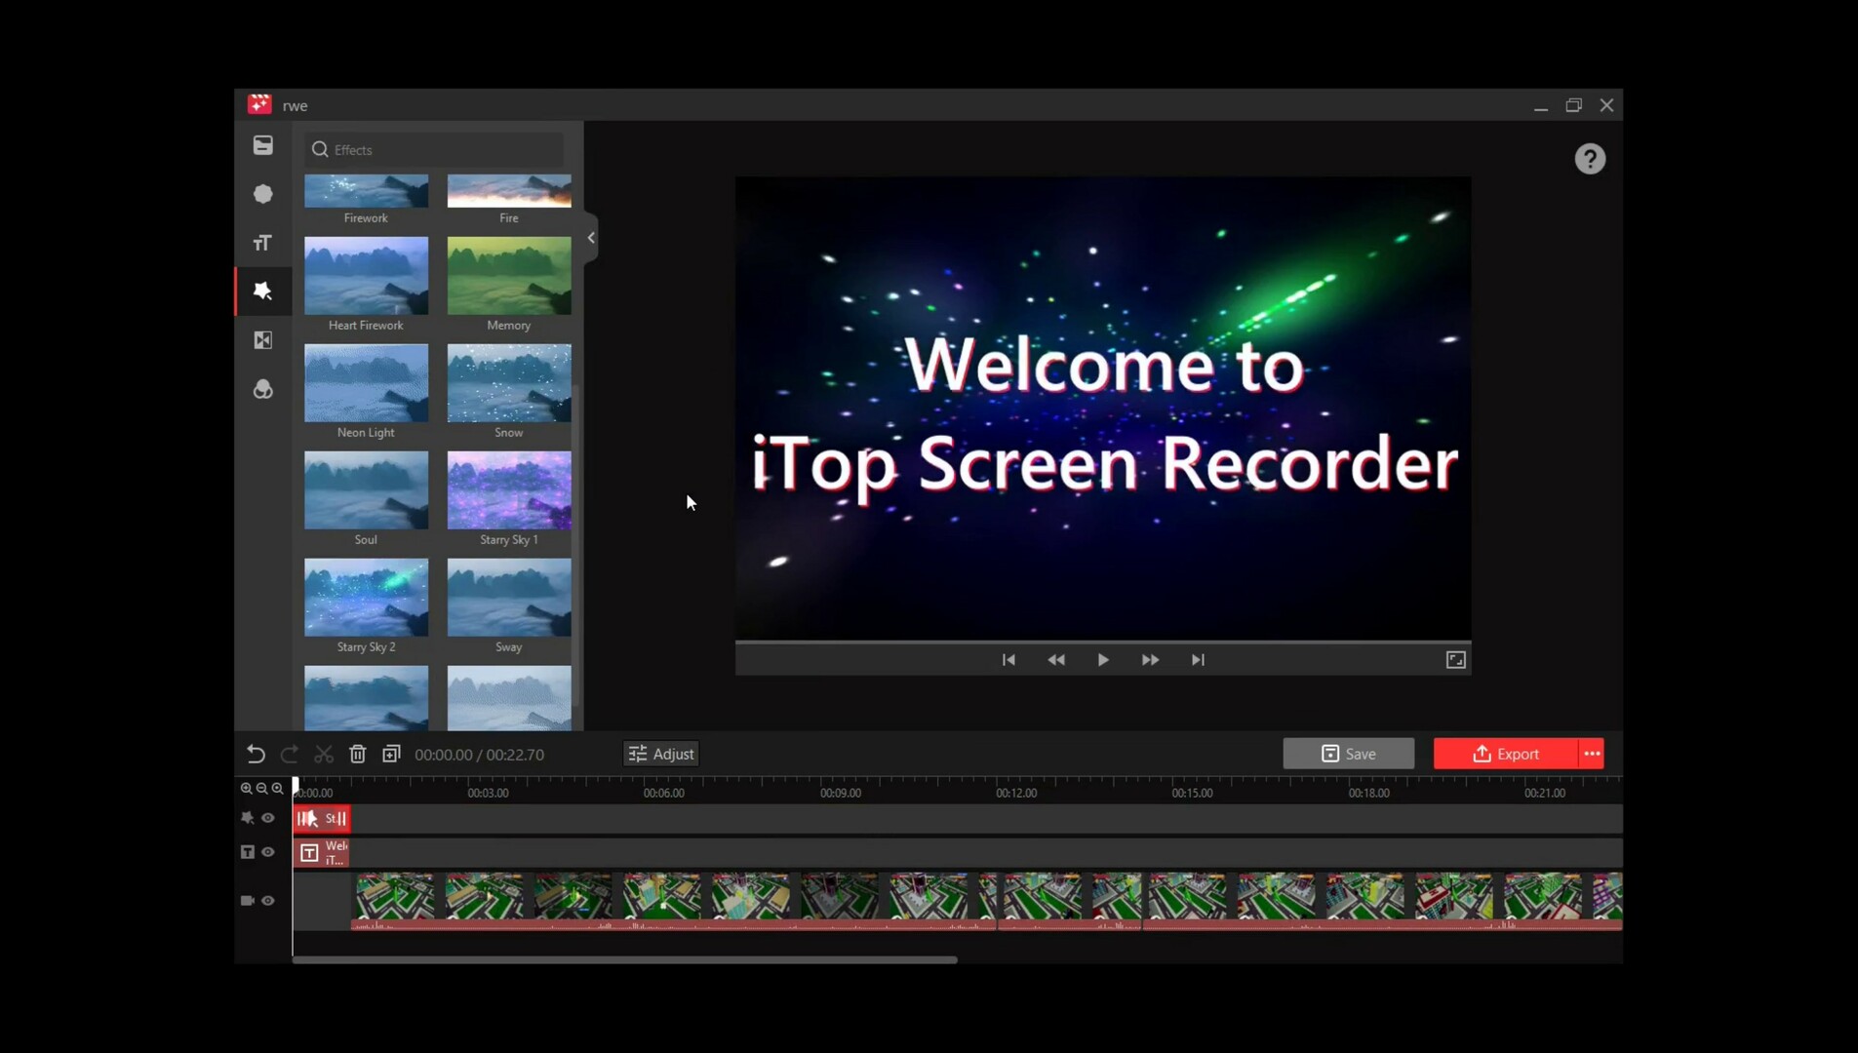
Task: Play the video preview
Action: 1102,659
